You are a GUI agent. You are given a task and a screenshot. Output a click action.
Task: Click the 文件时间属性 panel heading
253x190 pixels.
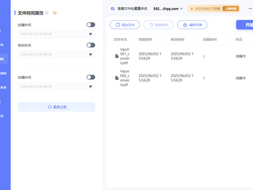point(31,13)
